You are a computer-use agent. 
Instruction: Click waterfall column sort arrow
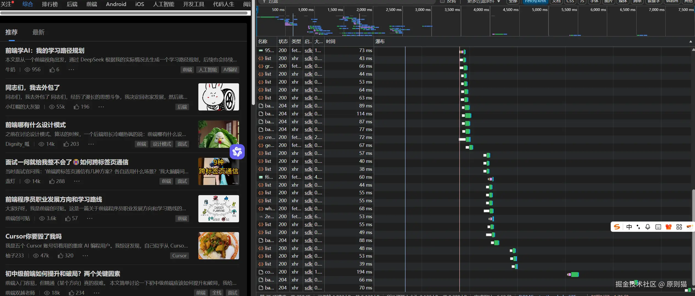[x=690, y=42]
